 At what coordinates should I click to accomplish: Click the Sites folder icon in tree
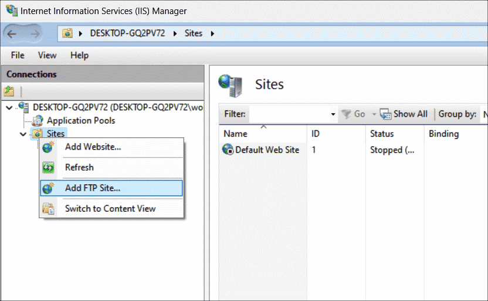38,134
